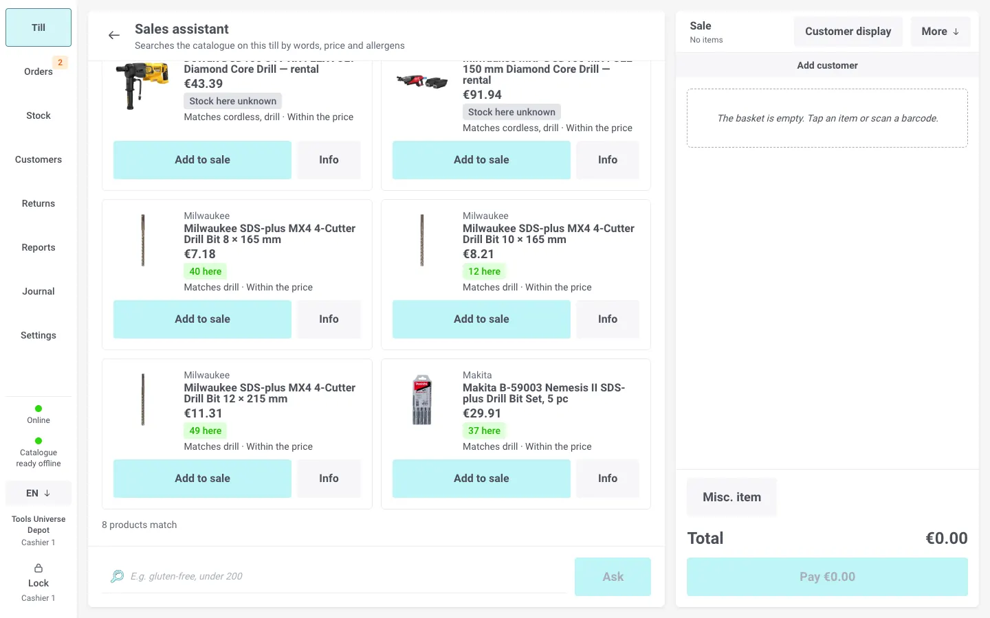Click the padlock Lock icon
990x618 pixels.
tap(38, 568)
